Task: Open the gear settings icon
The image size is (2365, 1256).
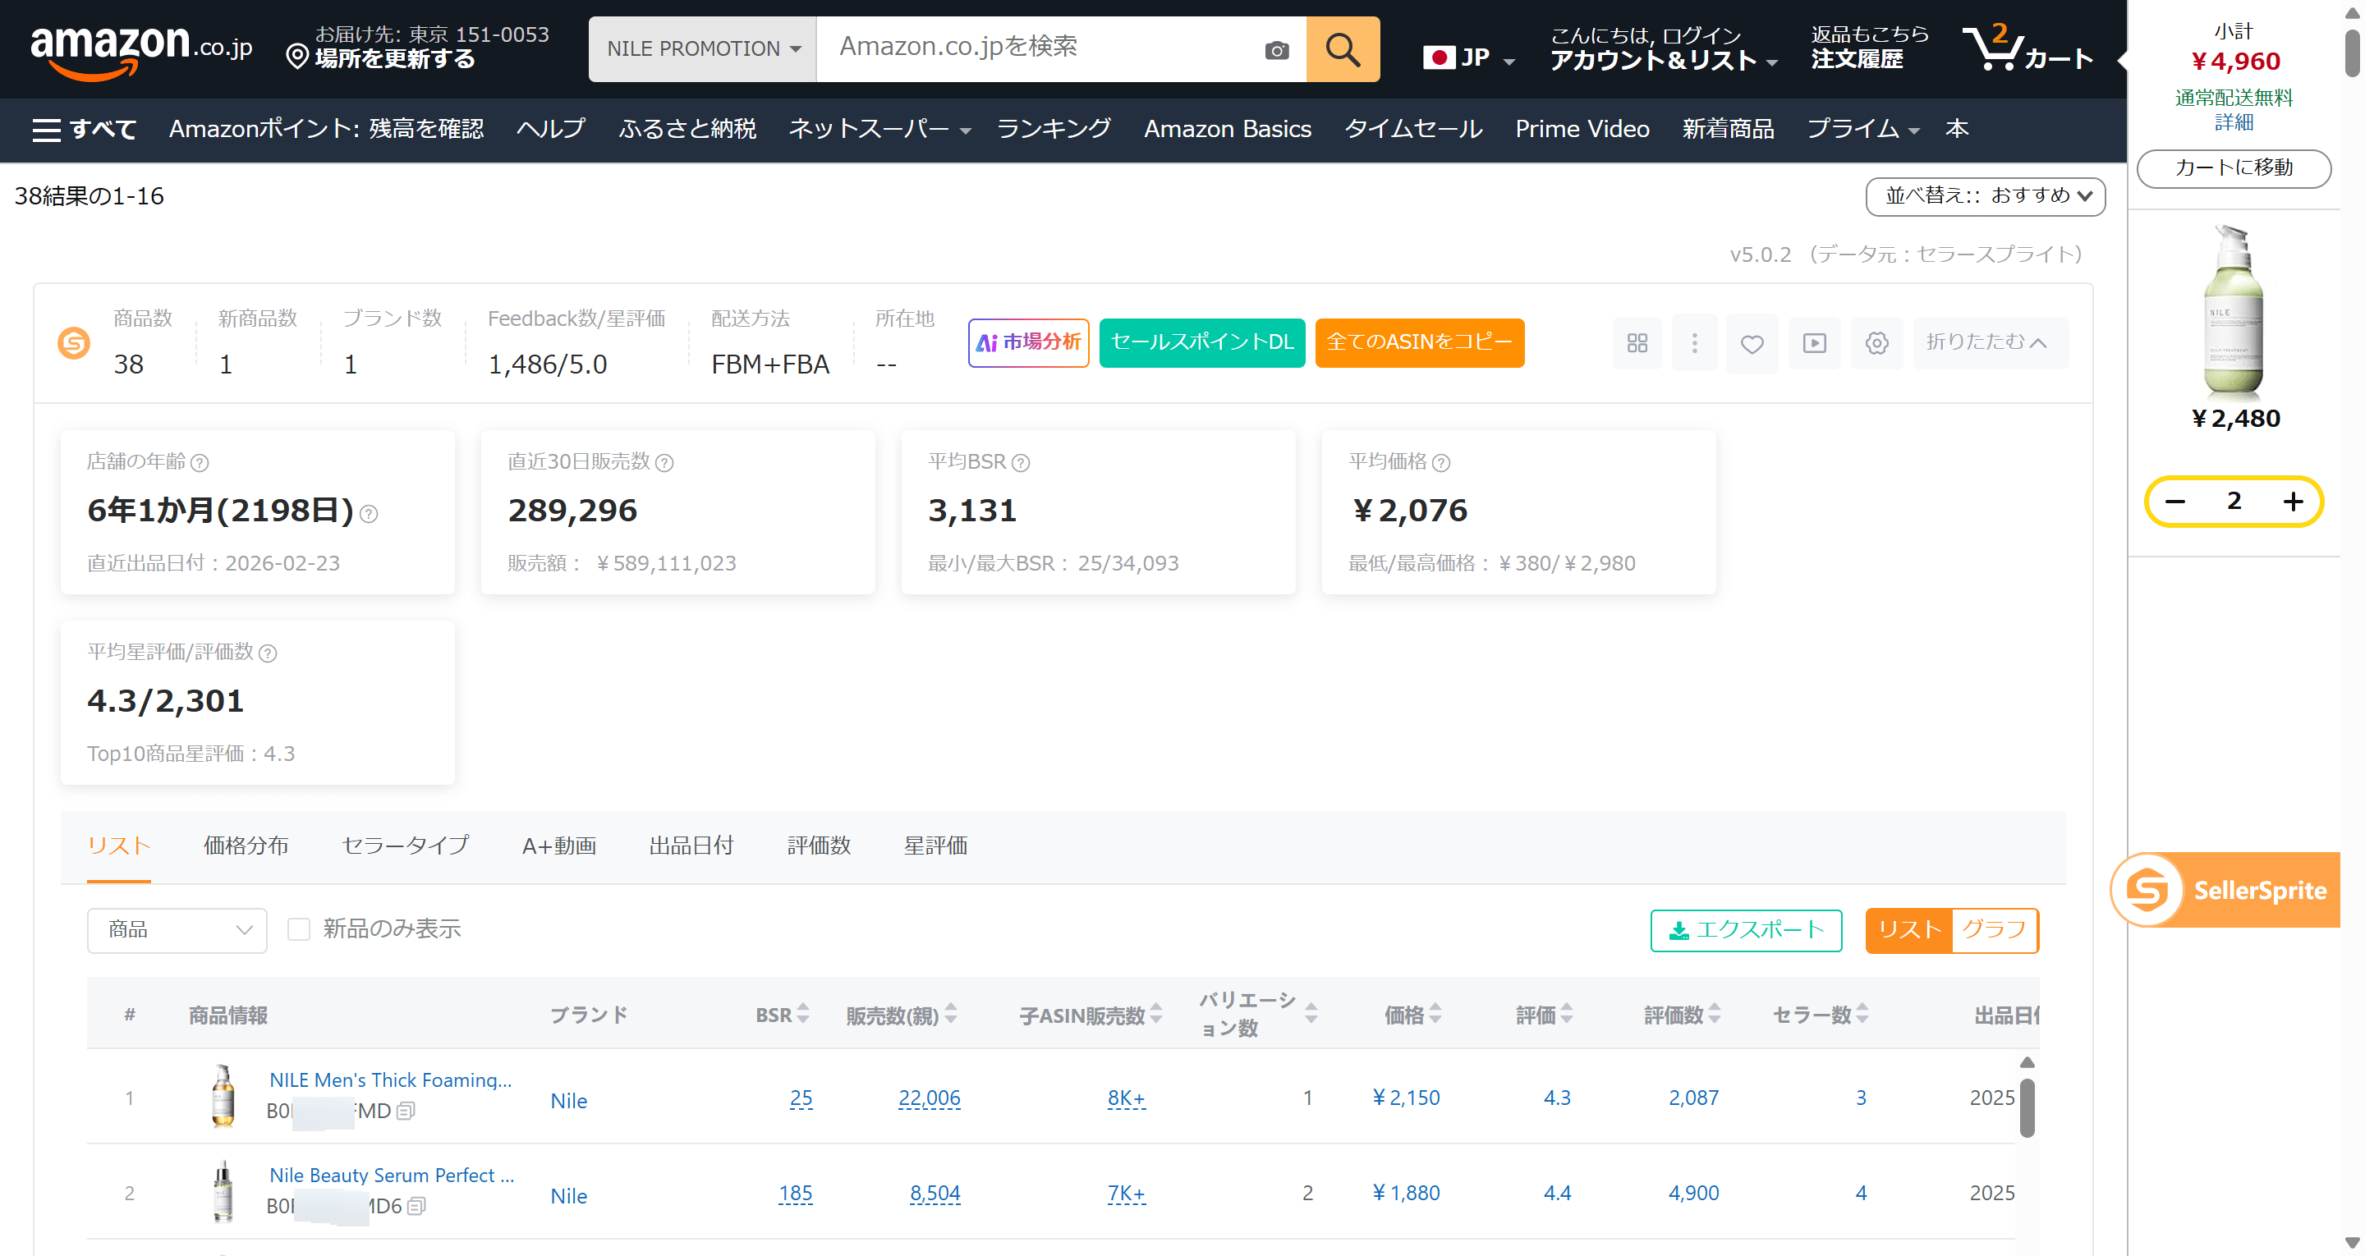Action: coord(1876,343)
